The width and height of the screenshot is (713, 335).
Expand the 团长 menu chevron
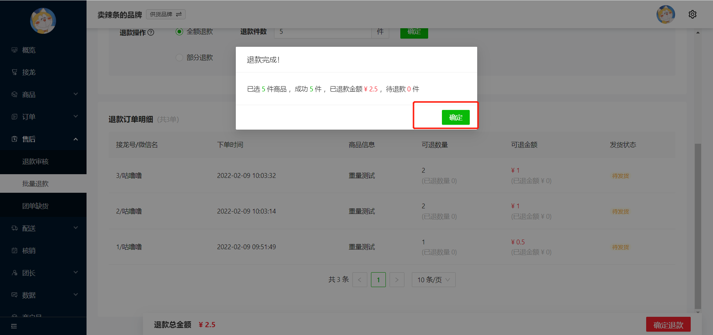click(76, 273)
